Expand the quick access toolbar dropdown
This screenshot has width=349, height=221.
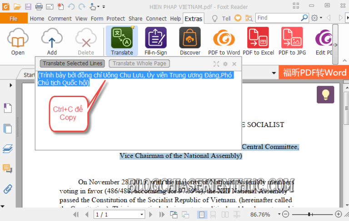[x=104, y=6]
